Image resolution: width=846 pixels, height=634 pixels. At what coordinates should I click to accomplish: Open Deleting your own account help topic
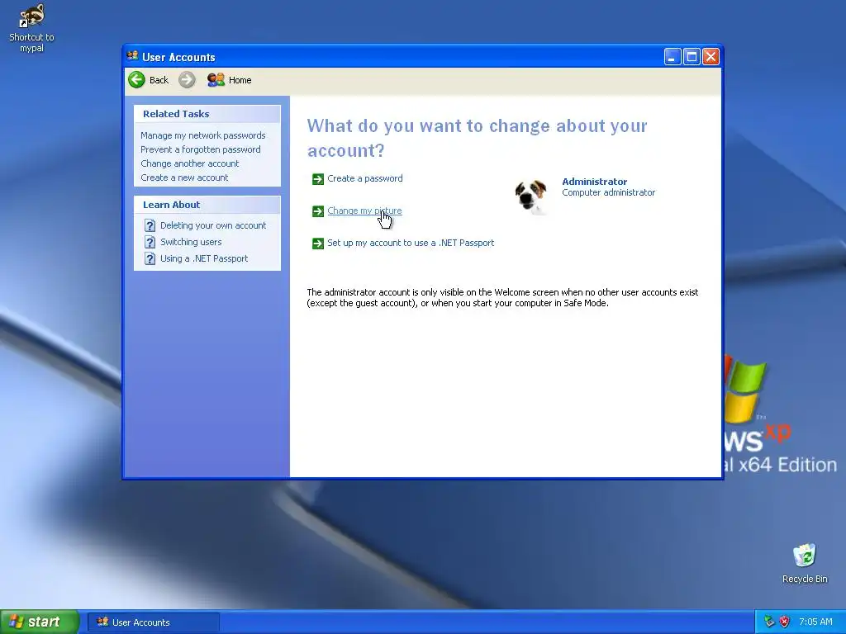click(213, 225)
